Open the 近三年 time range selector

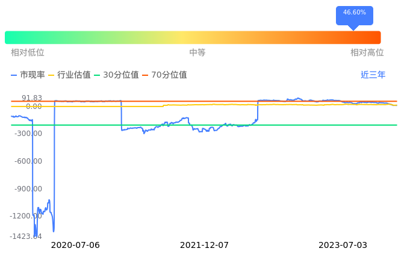(373, 75)
